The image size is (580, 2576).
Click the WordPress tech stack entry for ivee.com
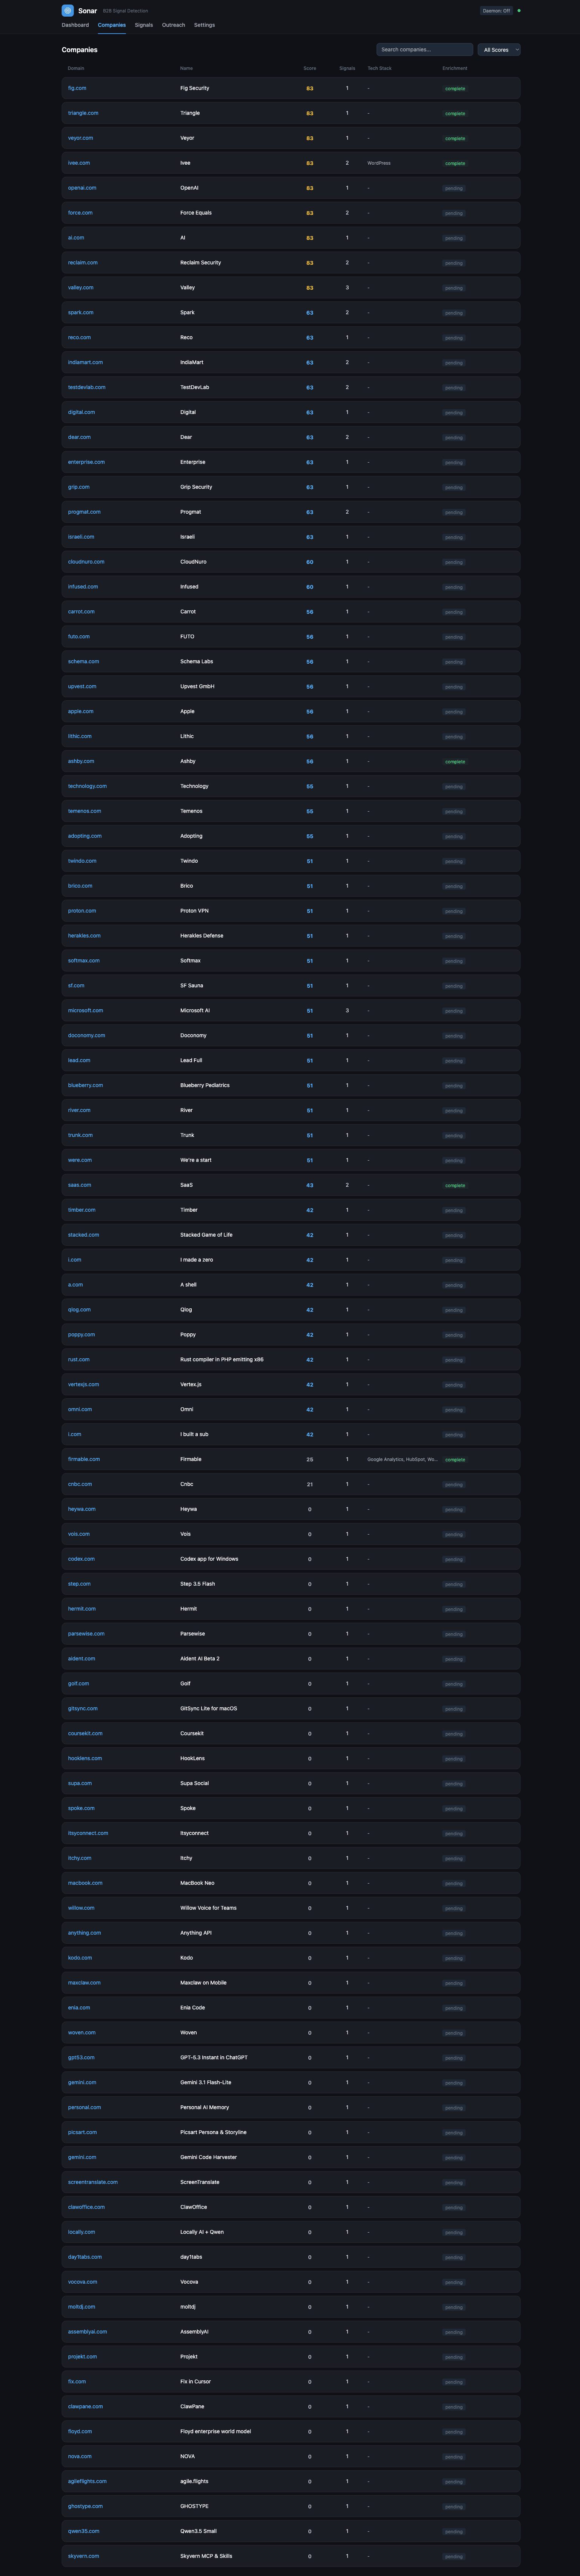click(378, 163)
